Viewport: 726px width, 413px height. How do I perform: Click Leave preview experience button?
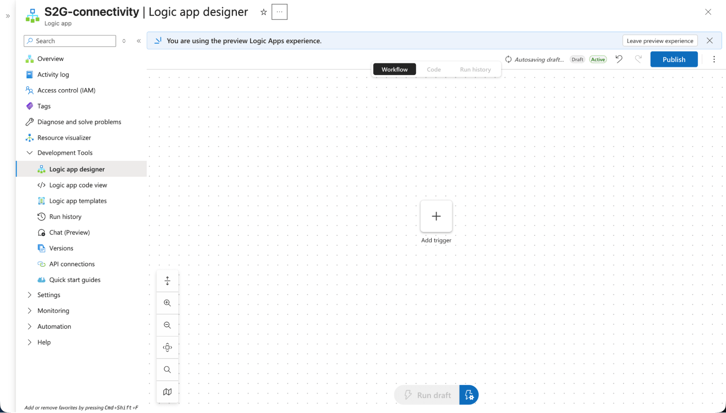[x=660, y=41]
